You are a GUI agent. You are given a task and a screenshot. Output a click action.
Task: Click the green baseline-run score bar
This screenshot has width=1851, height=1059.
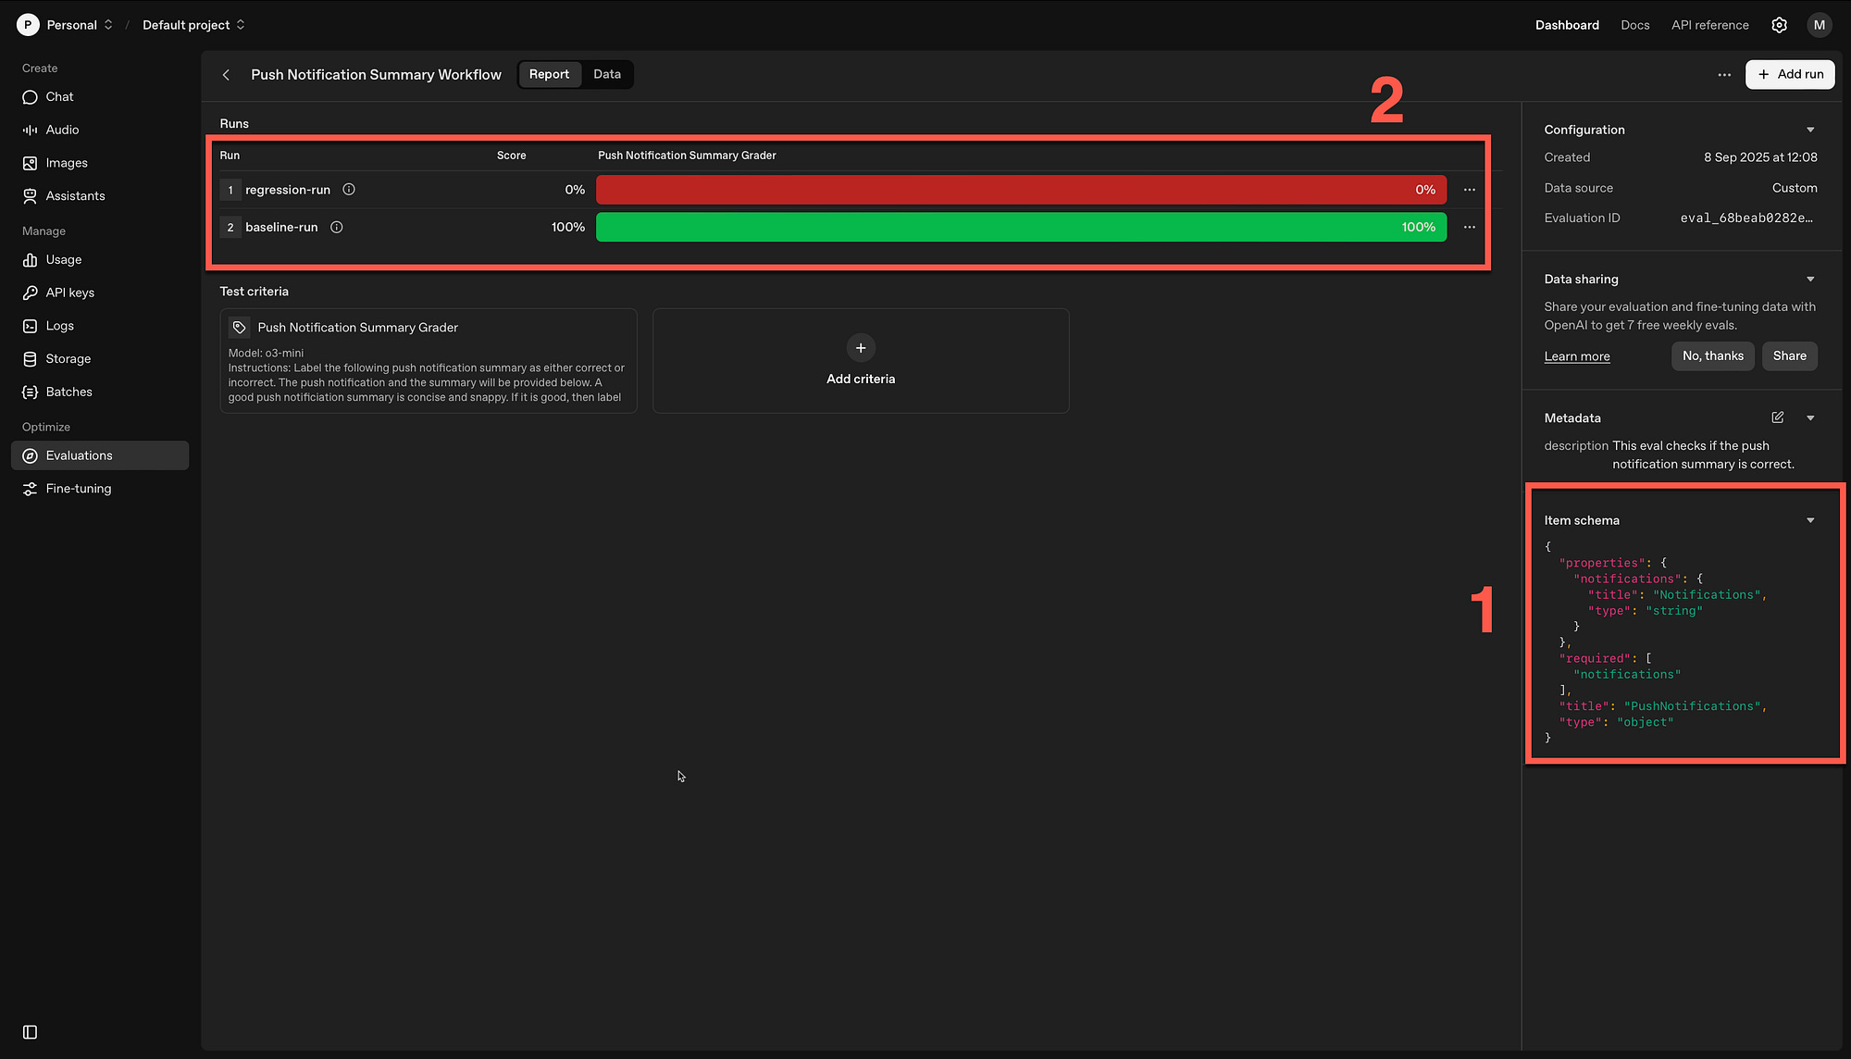click(1020, 227)
